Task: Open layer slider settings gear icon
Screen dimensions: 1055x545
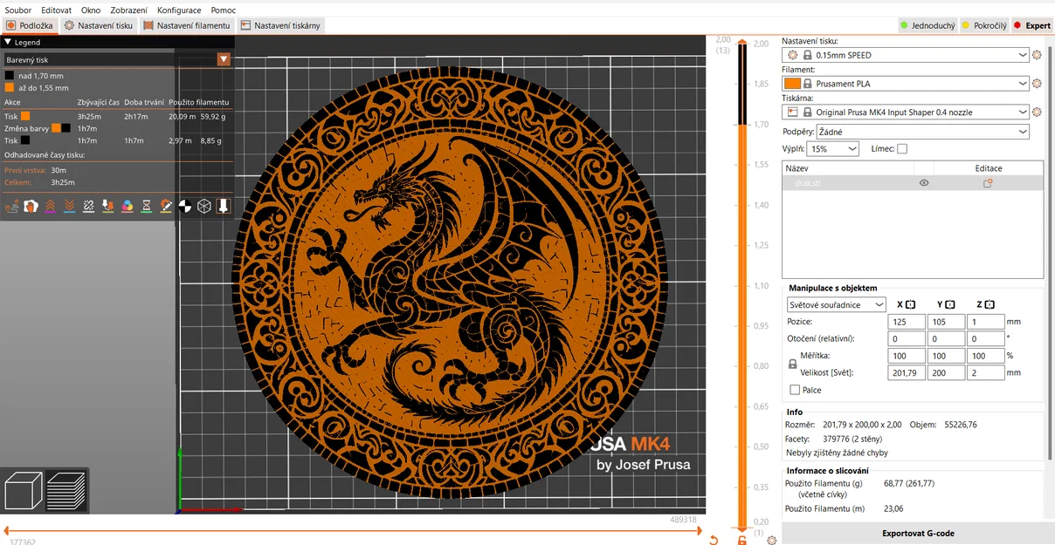Action: tap(771, 541)
